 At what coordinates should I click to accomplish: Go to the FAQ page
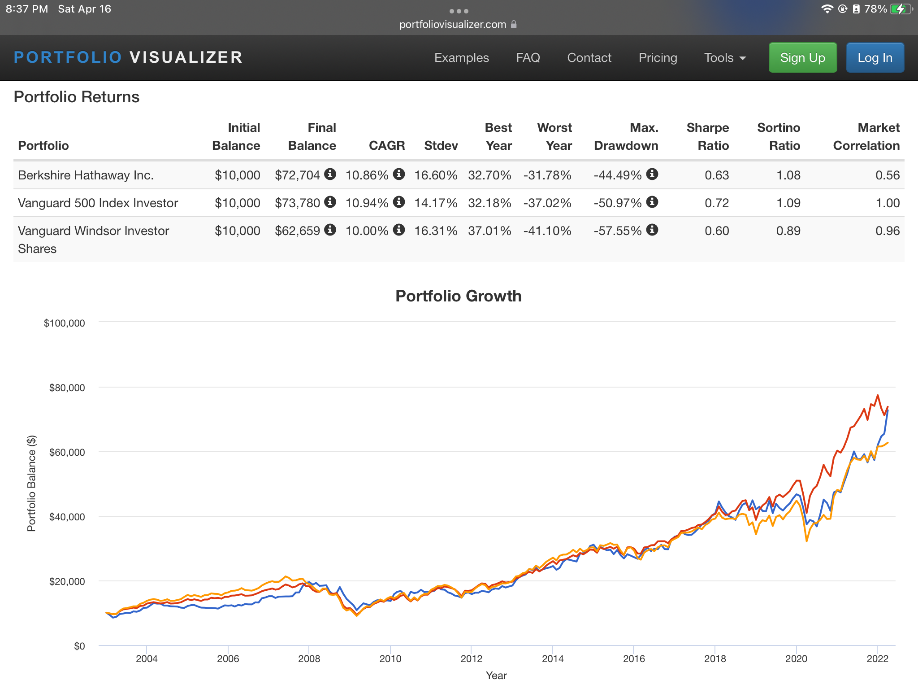[528, 58]
